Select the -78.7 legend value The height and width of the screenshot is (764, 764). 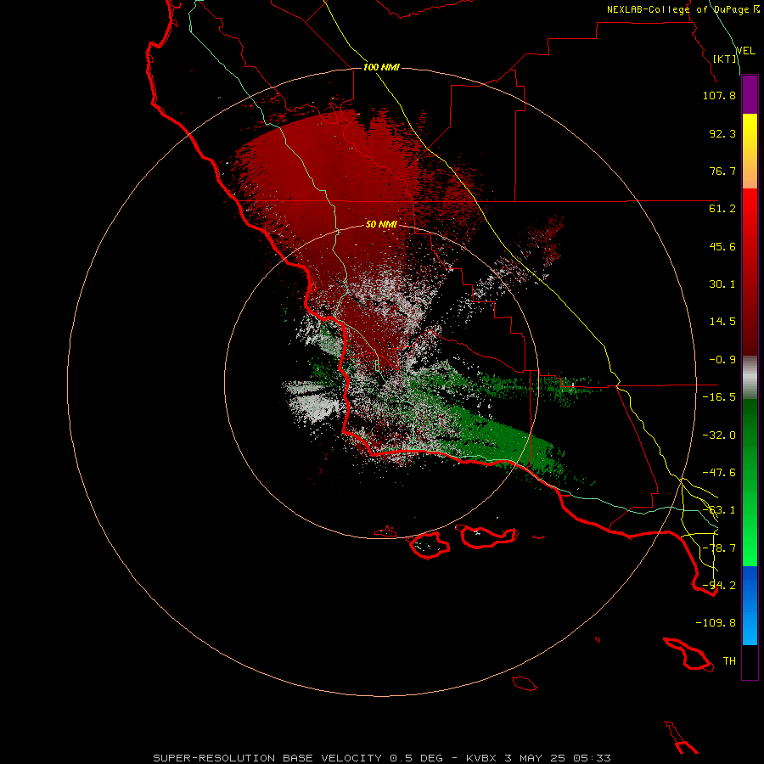coord(719,548)
